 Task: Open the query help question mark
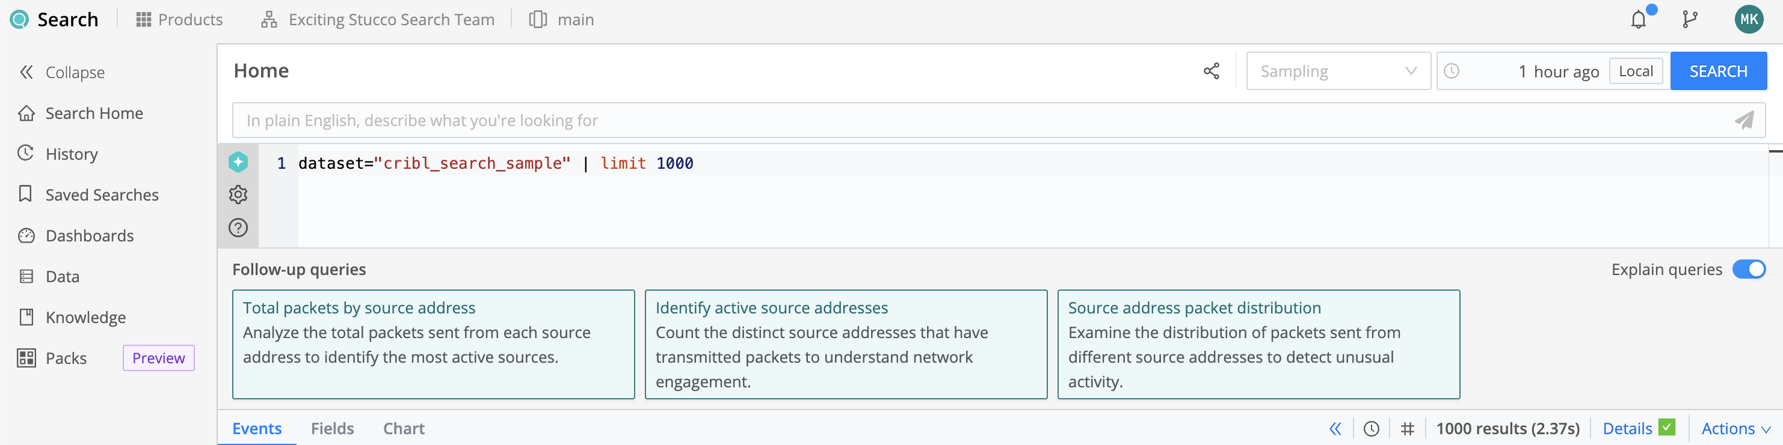coord(238,228)
